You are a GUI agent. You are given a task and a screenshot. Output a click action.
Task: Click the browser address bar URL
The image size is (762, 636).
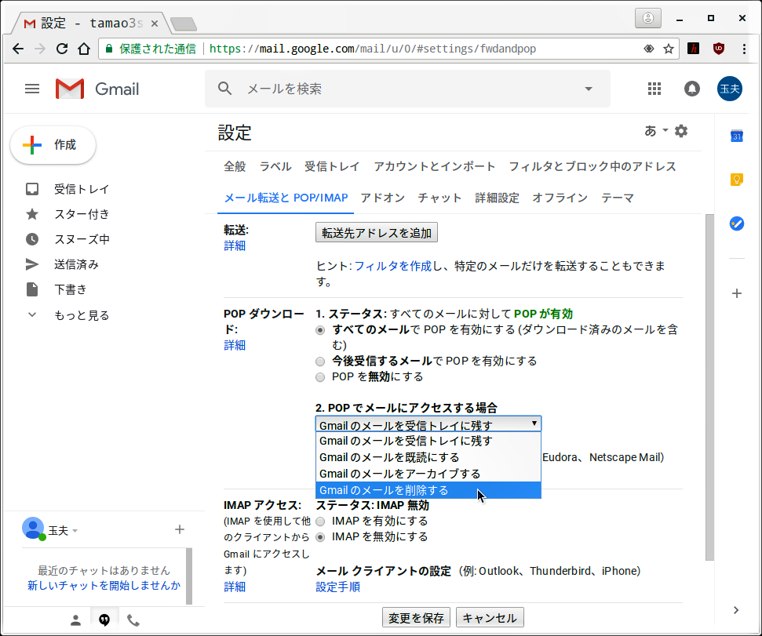pos(372,49)
